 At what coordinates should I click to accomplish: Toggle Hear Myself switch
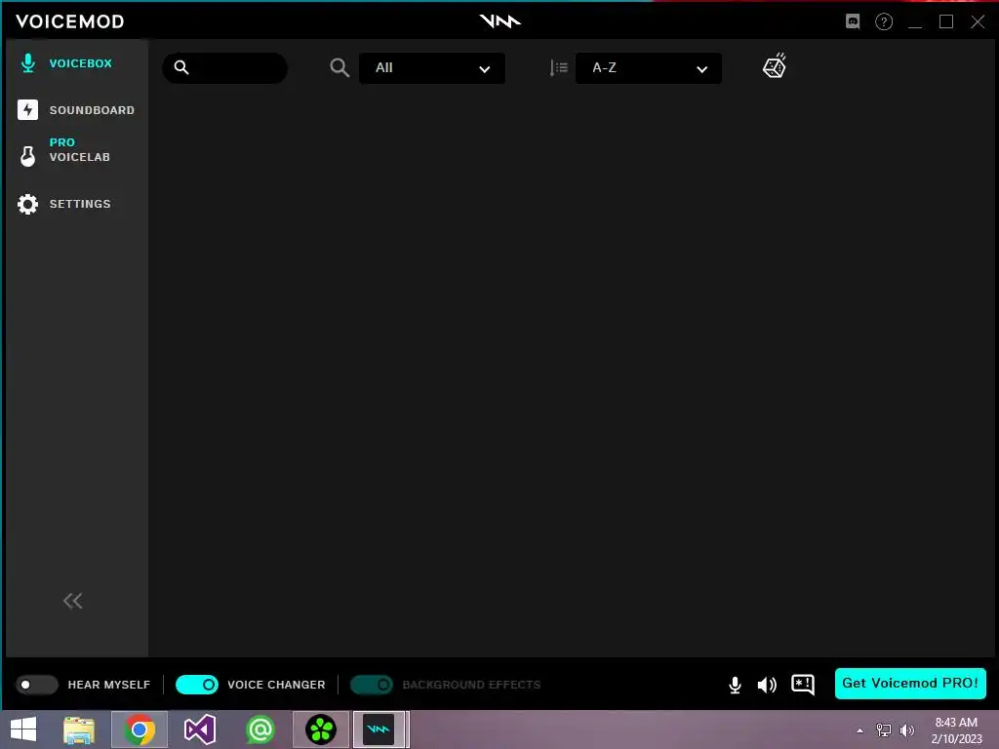point(37,685)
